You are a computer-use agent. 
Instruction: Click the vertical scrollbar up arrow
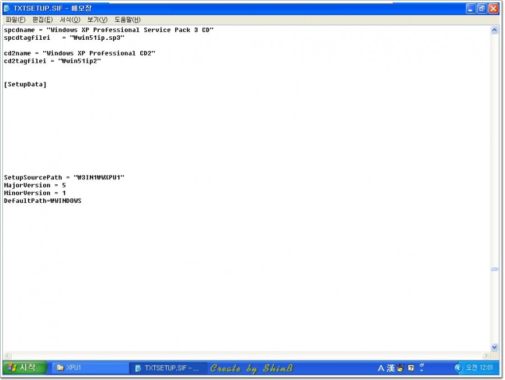(494, 30)
